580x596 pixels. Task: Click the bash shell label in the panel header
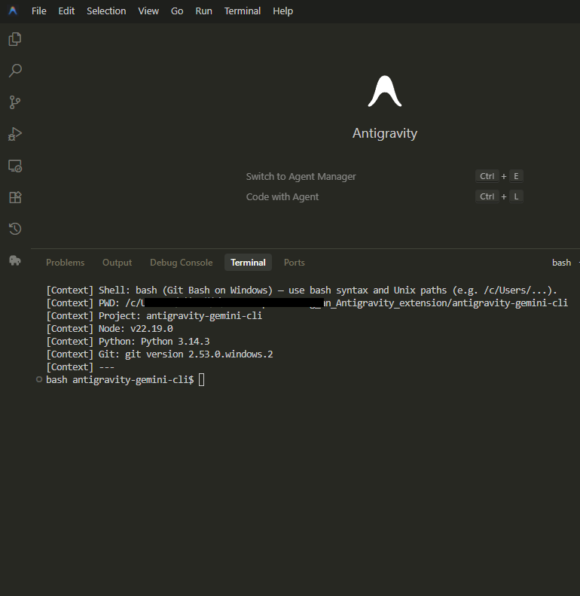(561, 263)
